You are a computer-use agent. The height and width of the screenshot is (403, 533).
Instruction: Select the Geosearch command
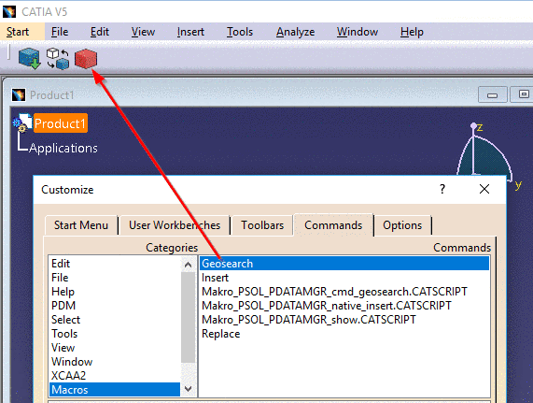pyautogui.click(x=344, y=264)
